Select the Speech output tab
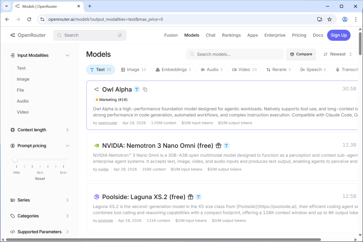The height and width of the screenshot is (242, 363). pos(313,70)
